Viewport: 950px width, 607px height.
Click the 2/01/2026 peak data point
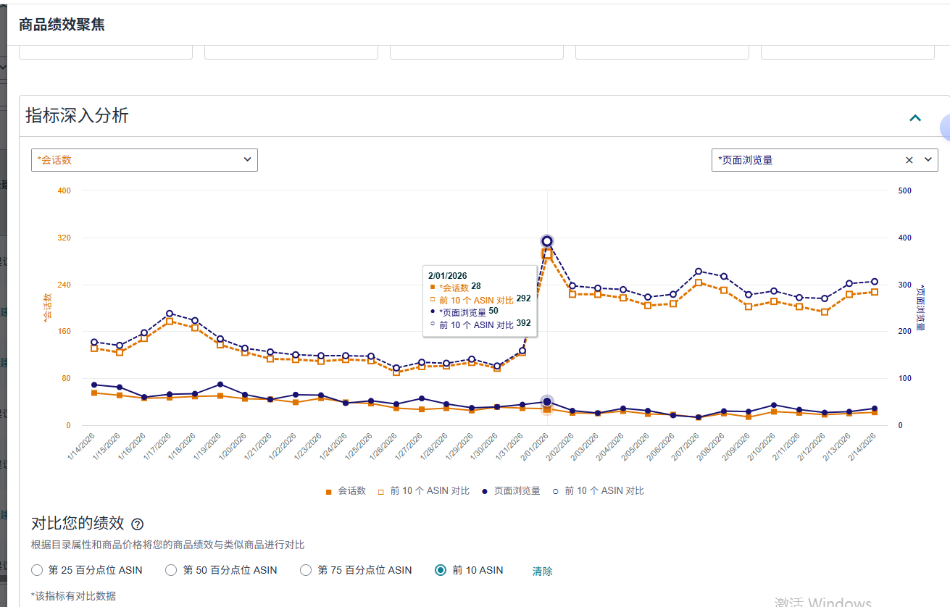[547, 241]
